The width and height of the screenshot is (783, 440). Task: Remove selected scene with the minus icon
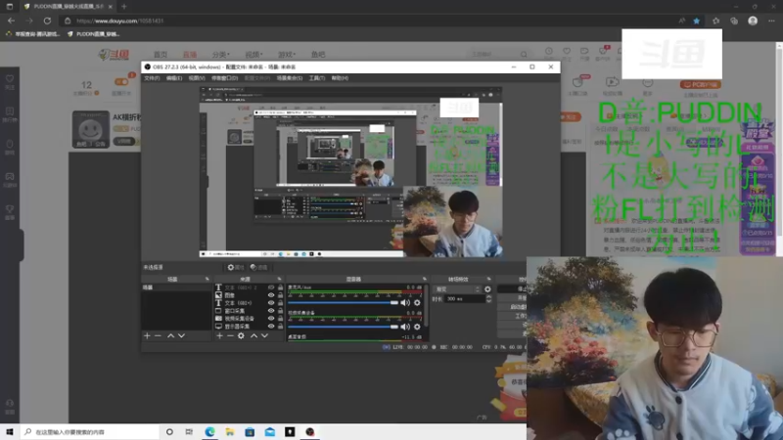click(158, 335)
